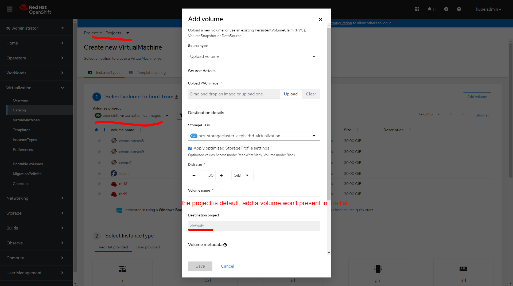
Task: Favorite the centos-stream9 volume star
Action: click(x=99, y=152)
